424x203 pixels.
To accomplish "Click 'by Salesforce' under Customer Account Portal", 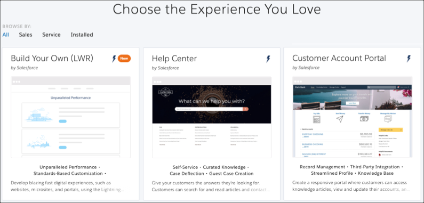I will [306, 68].
